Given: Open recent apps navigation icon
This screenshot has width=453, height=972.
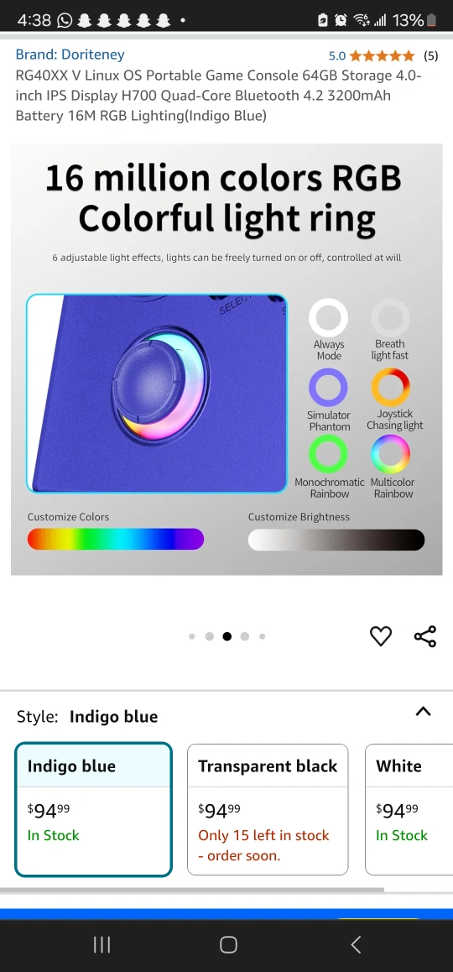Looking at the screenshot, I should pyautogui.click(x=102, y=945).
